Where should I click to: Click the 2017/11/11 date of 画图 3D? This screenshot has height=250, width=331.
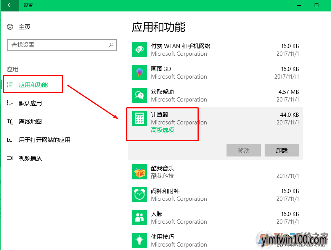(x=286, y=76)
